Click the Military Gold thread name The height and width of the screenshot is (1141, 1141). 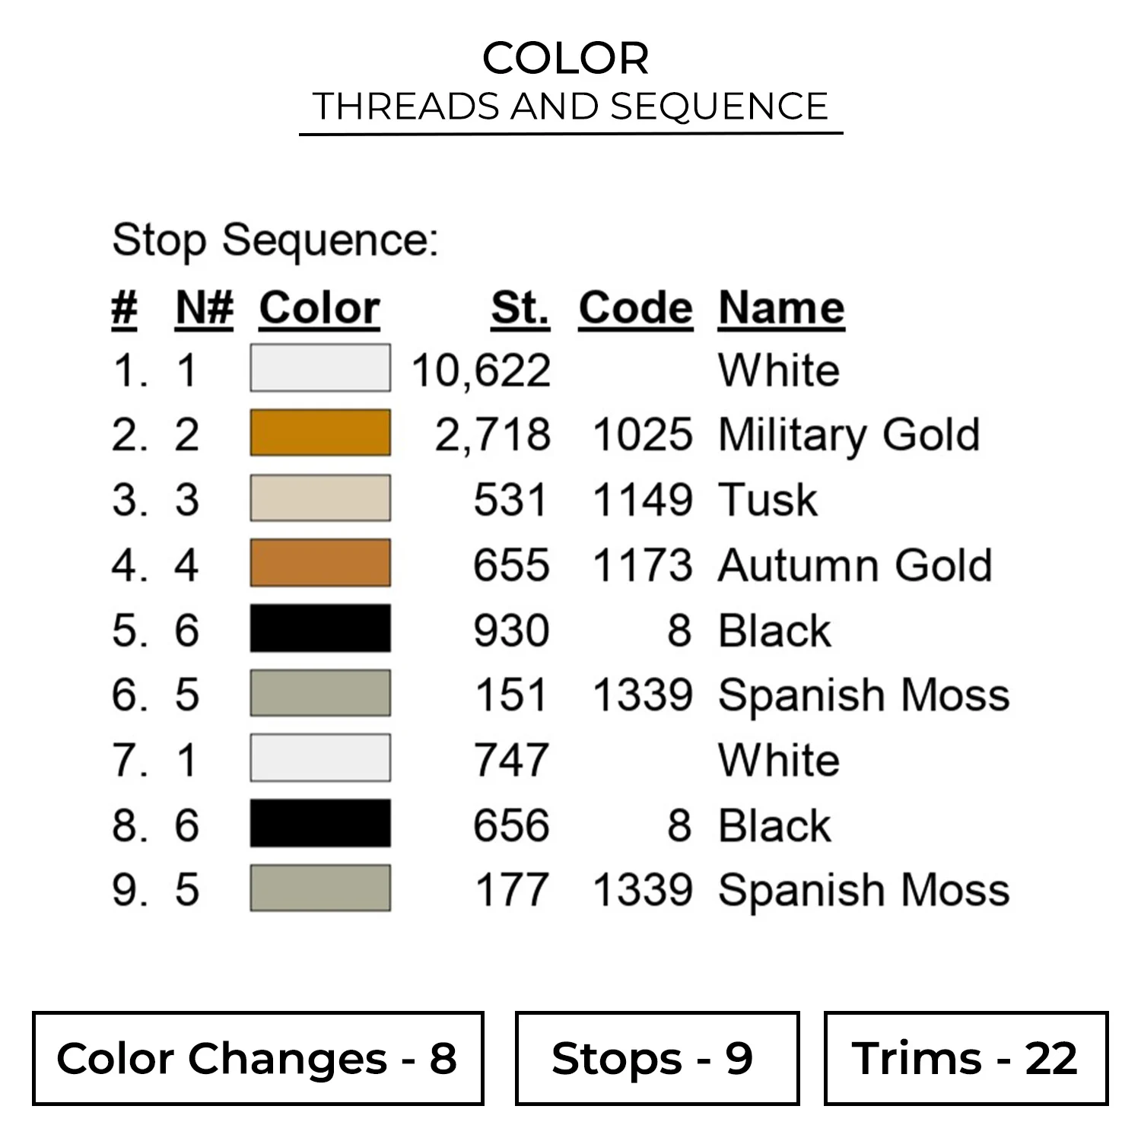849,434
